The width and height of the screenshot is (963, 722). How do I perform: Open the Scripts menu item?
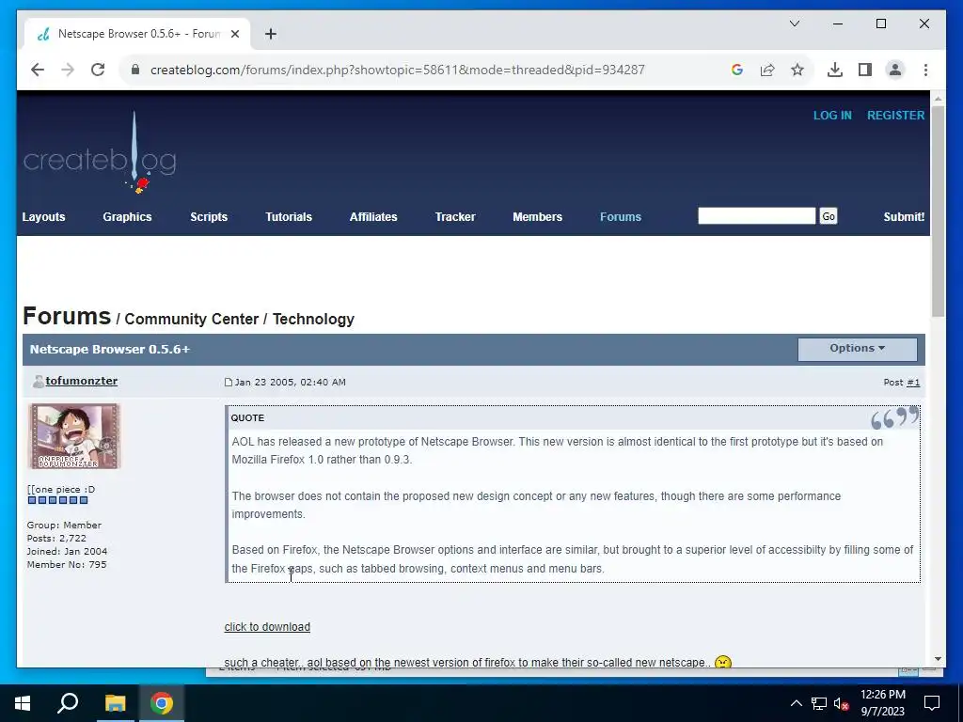209,217
